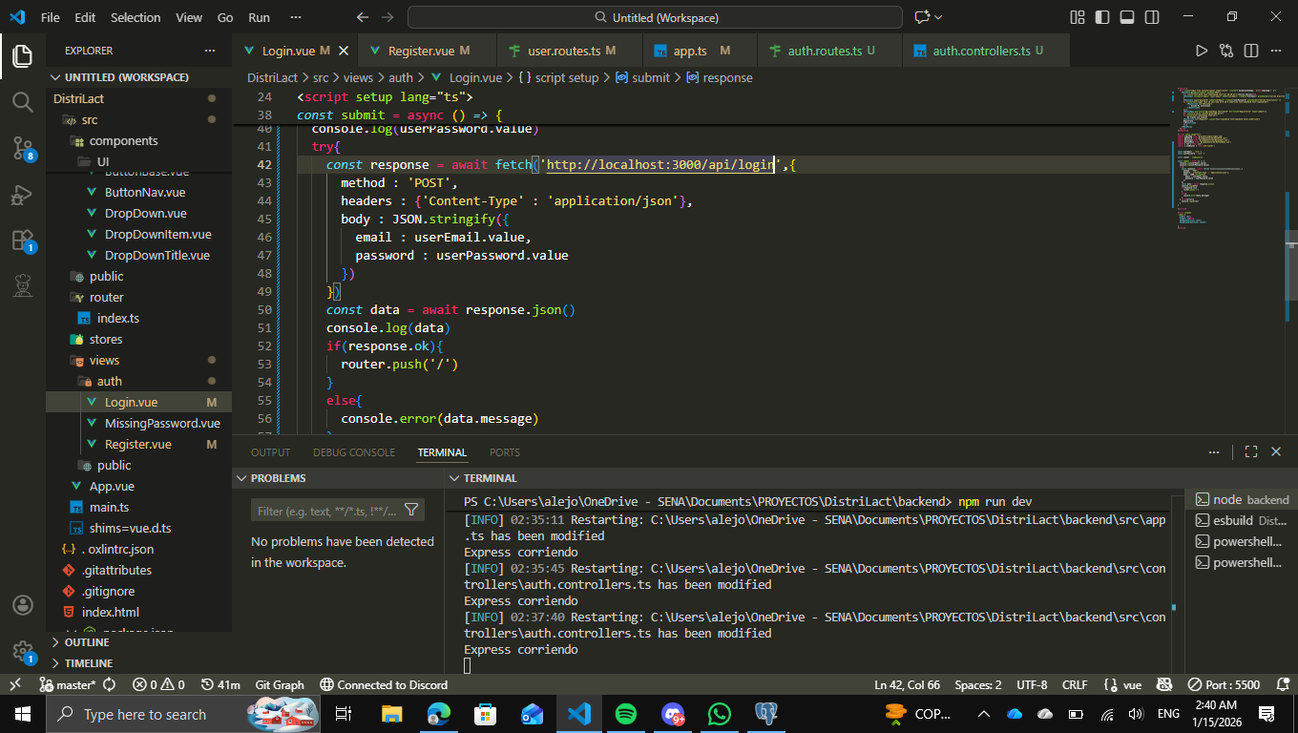This screenshot has width=1298, height=733.
Task: Open the Accounts icon in activity bar
Action: [23, 605]
